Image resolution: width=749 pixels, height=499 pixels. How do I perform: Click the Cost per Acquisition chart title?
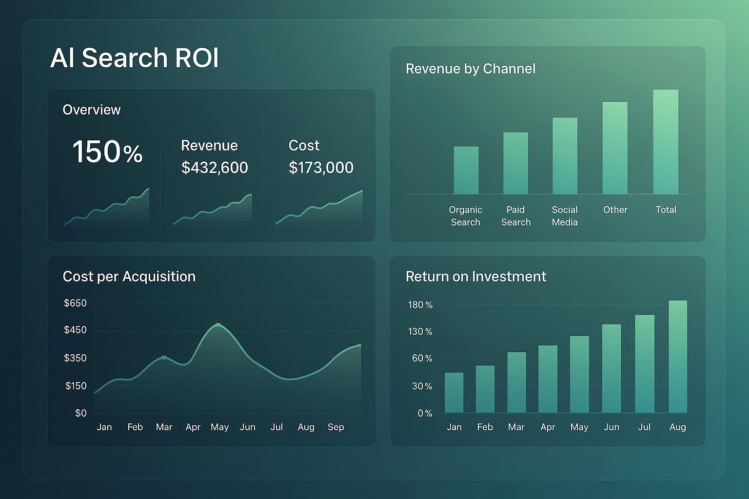pos(129,276)
